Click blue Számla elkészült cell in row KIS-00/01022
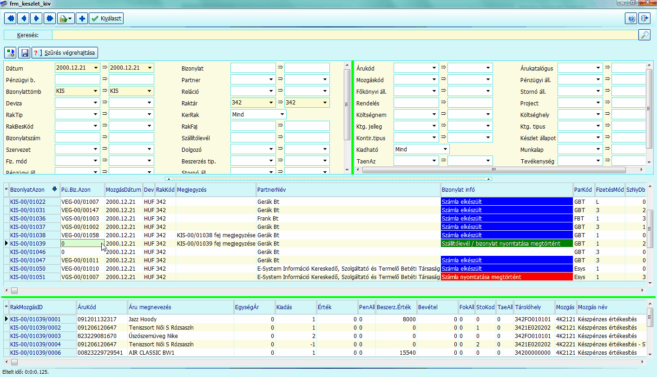 (507, 201)
